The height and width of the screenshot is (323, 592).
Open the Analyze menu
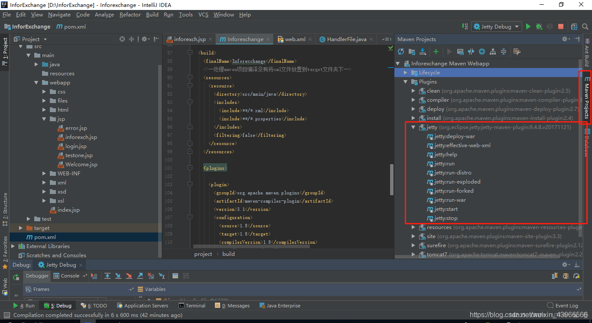(x=104, y=14)
